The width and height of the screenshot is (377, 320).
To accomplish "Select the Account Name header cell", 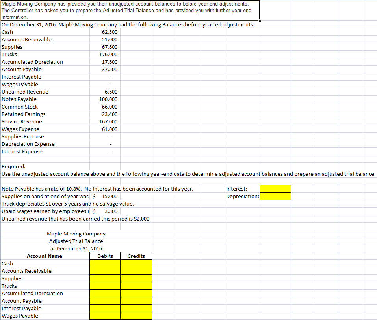I will (x=45, y=256).
